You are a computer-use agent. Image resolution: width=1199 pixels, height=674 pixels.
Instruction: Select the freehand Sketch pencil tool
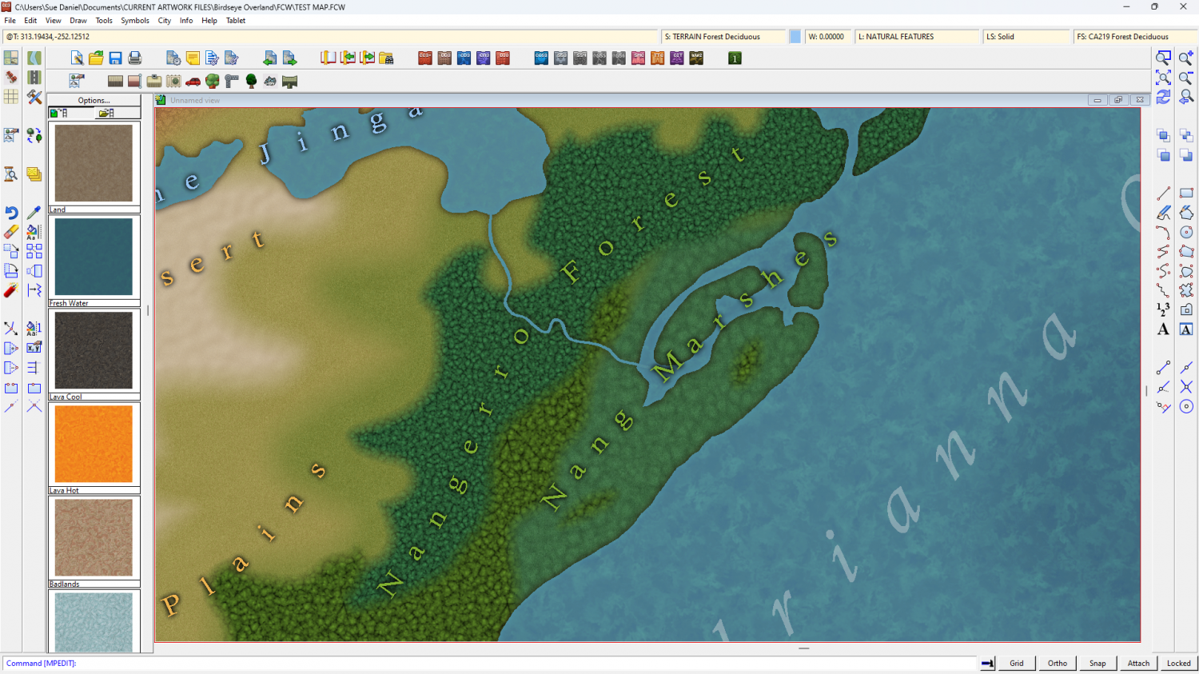pos(1163,213)
